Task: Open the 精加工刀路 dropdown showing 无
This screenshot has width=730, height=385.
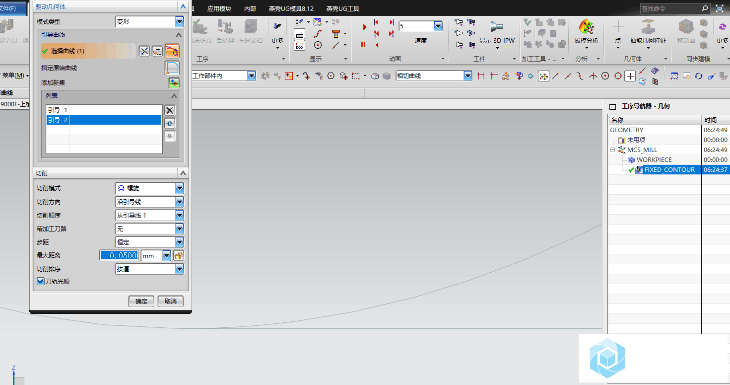Action: [x=149, y=229]
